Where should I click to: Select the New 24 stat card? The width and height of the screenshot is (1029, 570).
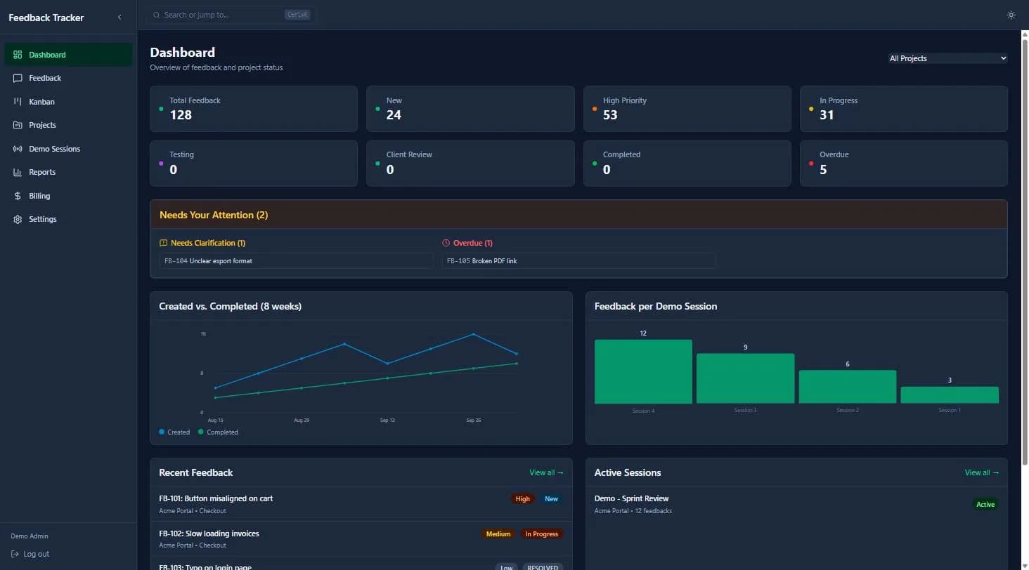470,109
